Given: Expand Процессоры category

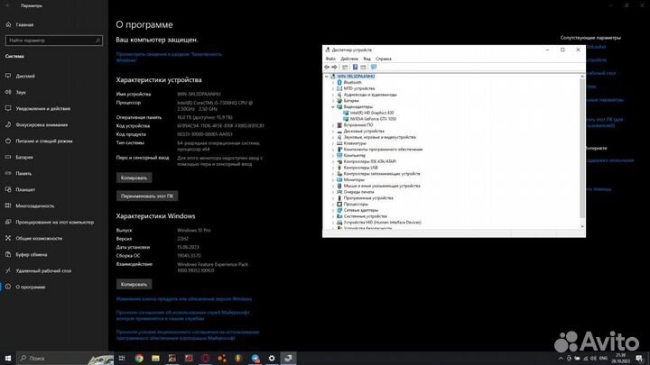Looking at the screenshot, I should [333, 204].
